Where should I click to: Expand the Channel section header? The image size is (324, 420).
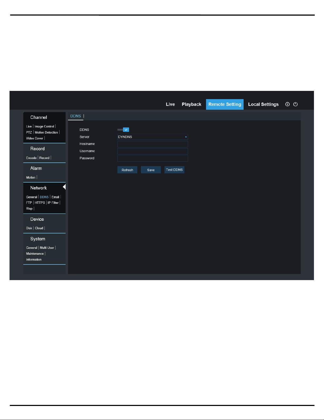coord(39,117)
